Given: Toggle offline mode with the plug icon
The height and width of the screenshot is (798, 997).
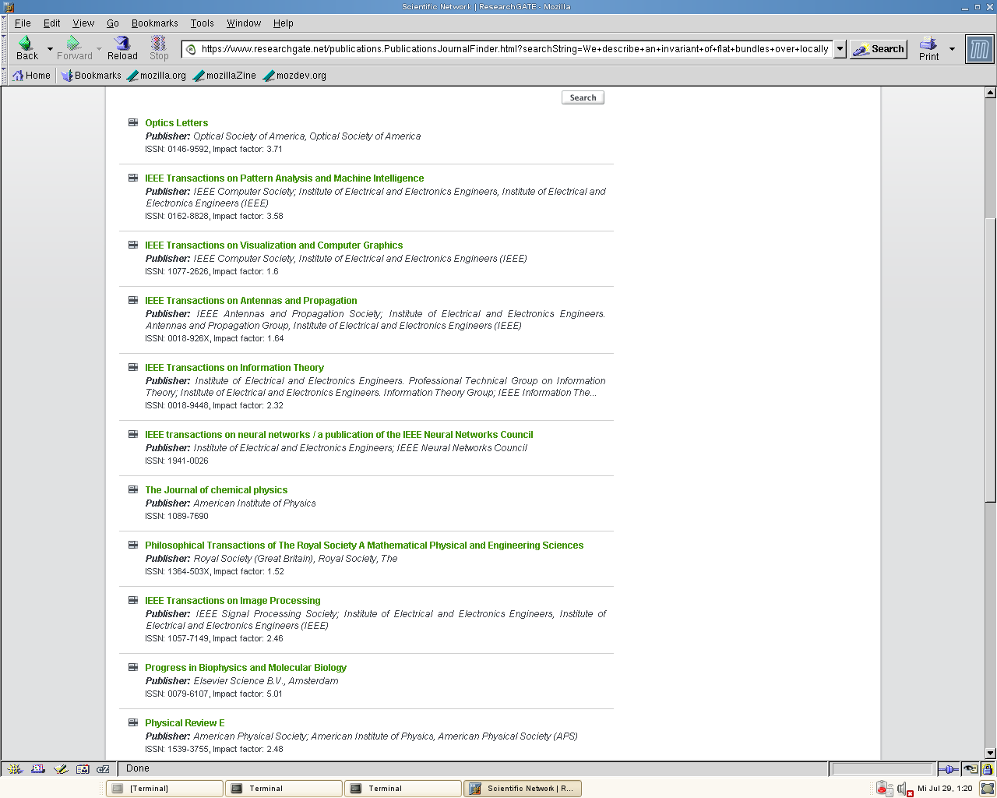Looking at the screenshot, I should point(947,769).
